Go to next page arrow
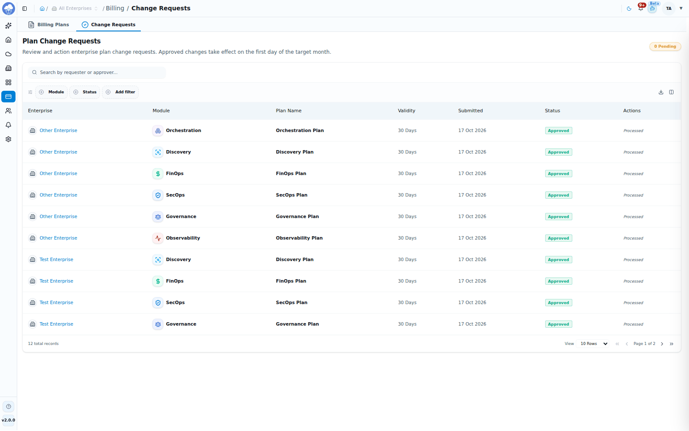 pos(662,344)
